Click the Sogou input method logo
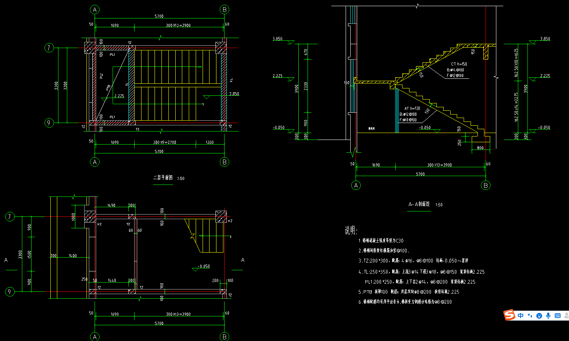The height and width of the screenshot is (341, 569). [510, 316]
